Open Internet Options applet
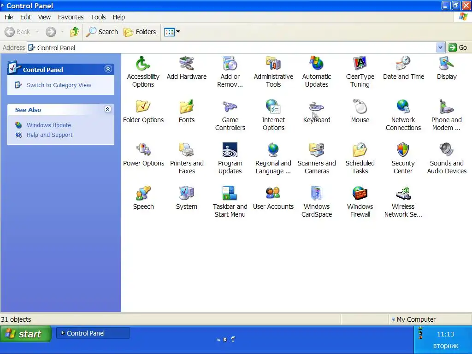This screenshot has width=472, height=354. (x=273, y=115)
